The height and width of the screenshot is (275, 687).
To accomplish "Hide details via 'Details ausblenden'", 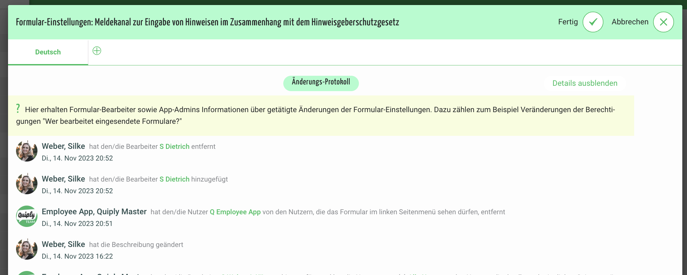I will [585, 83].
